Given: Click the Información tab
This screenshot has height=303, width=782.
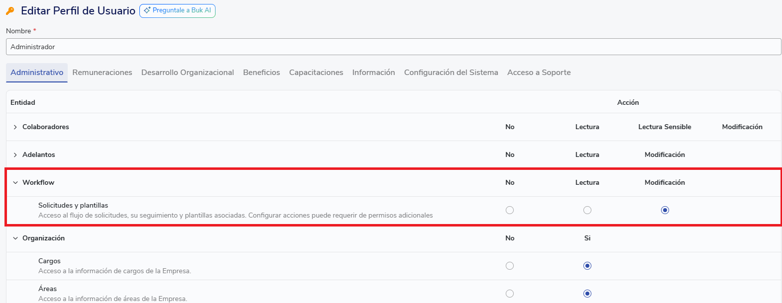Looking at the screenshot, I should click(373, 73).
